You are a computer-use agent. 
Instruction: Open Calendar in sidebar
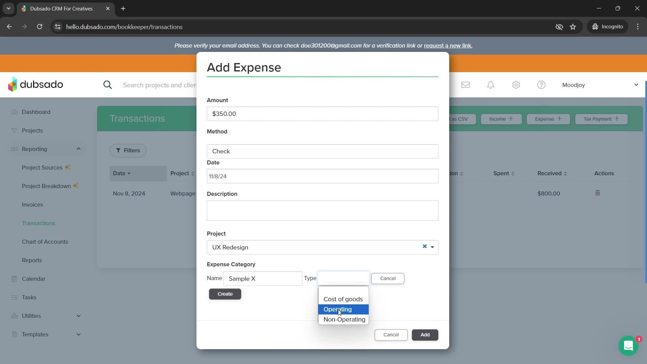[33, 279]
